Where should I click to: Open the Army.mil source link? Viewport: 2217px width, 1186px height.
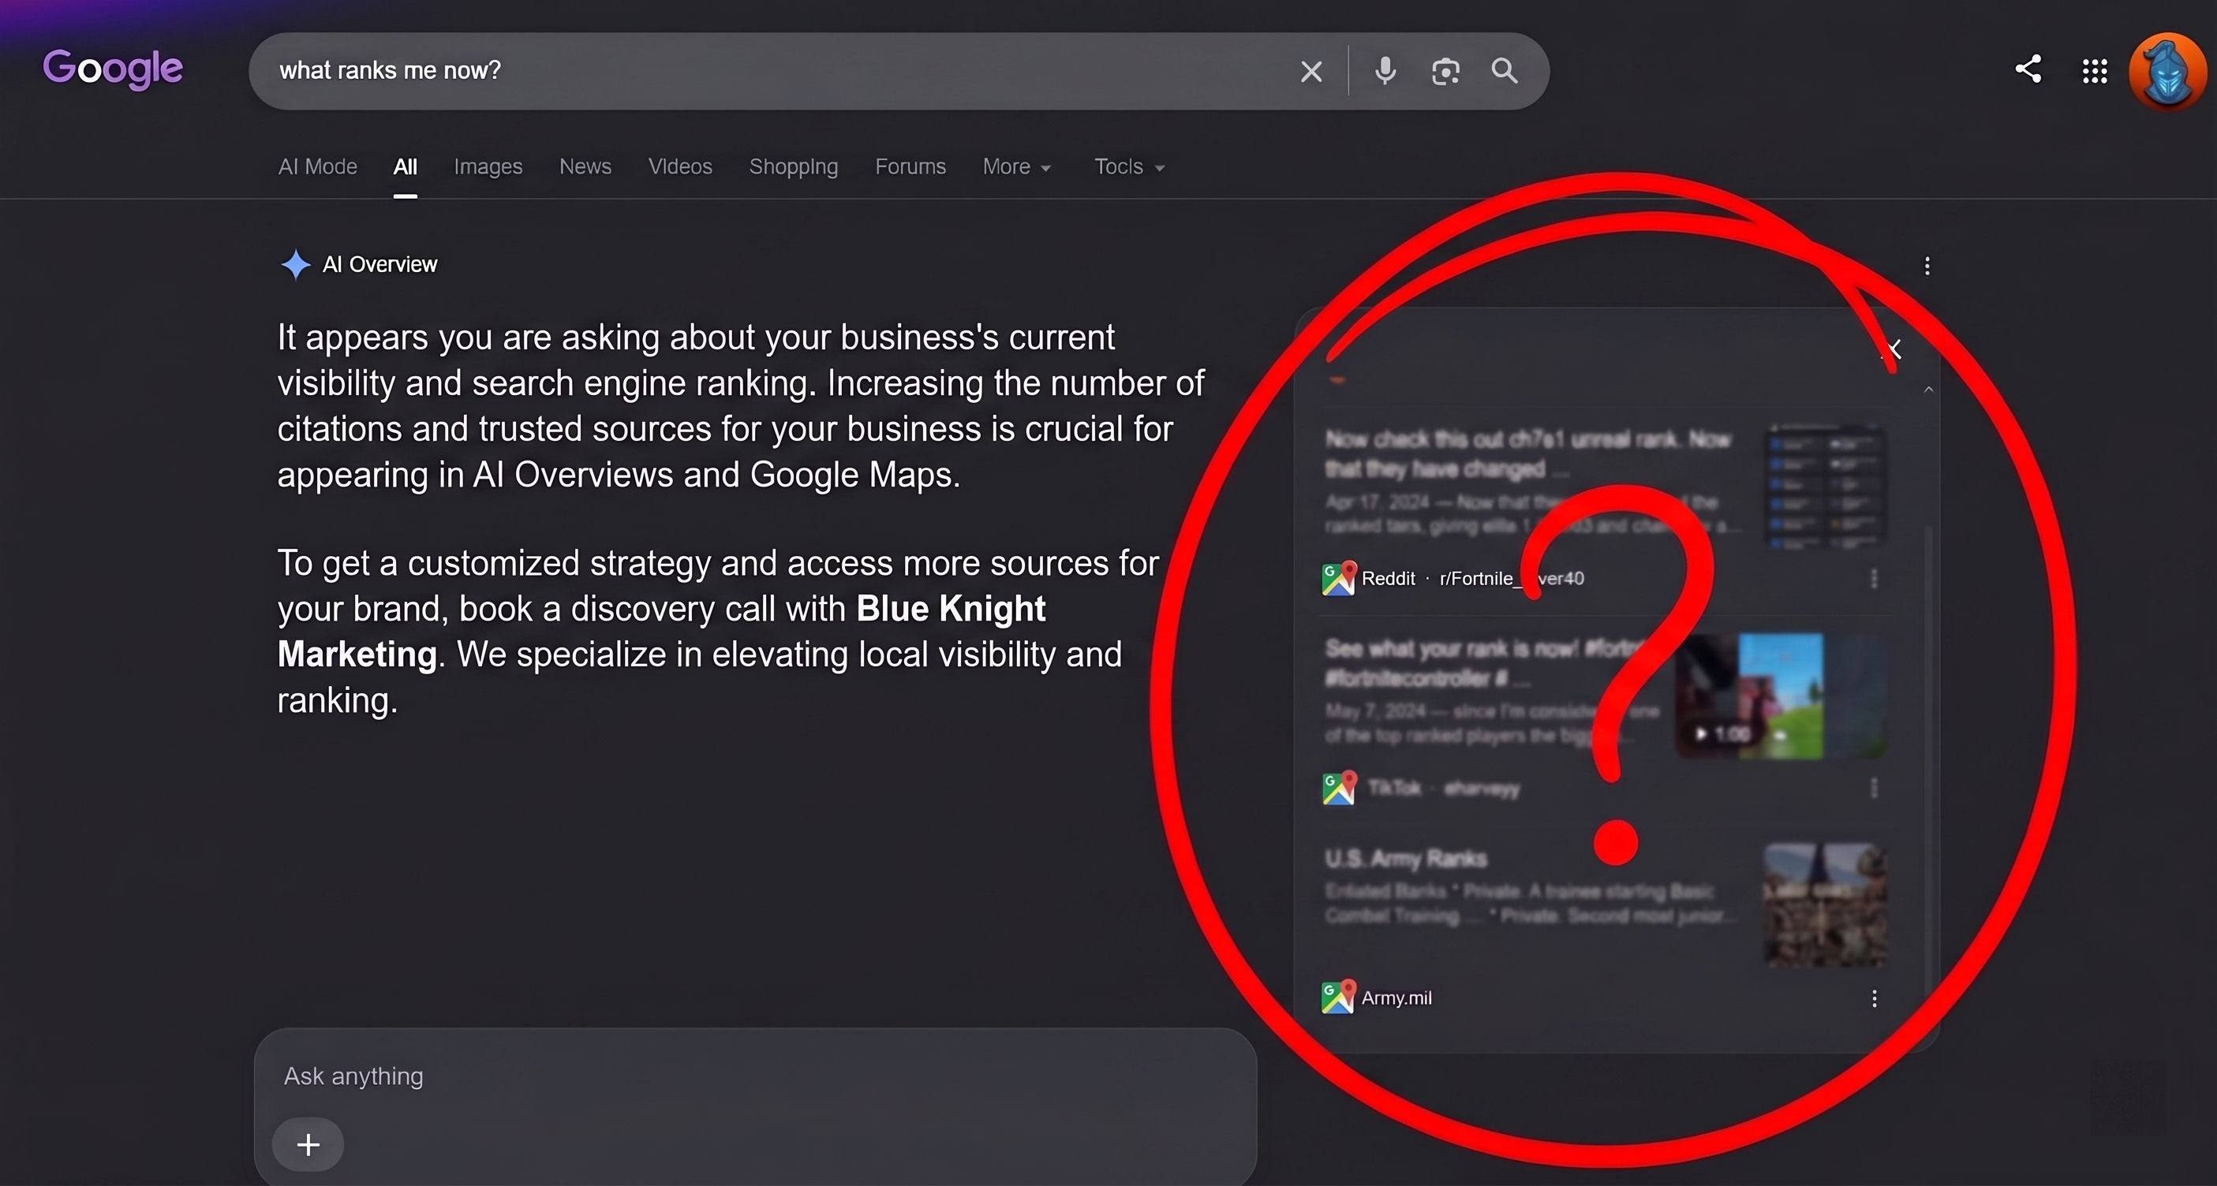coord(1396,998)
